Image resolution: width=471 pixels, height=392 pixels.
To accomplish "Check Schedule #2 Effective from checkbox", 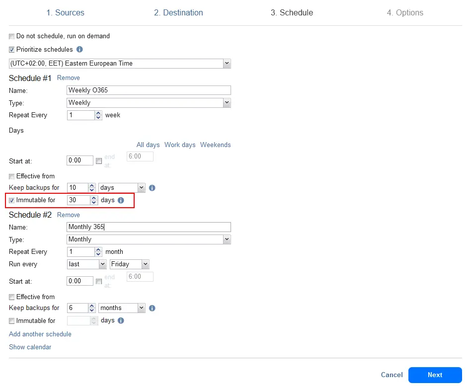I will [x=12, y=297].
